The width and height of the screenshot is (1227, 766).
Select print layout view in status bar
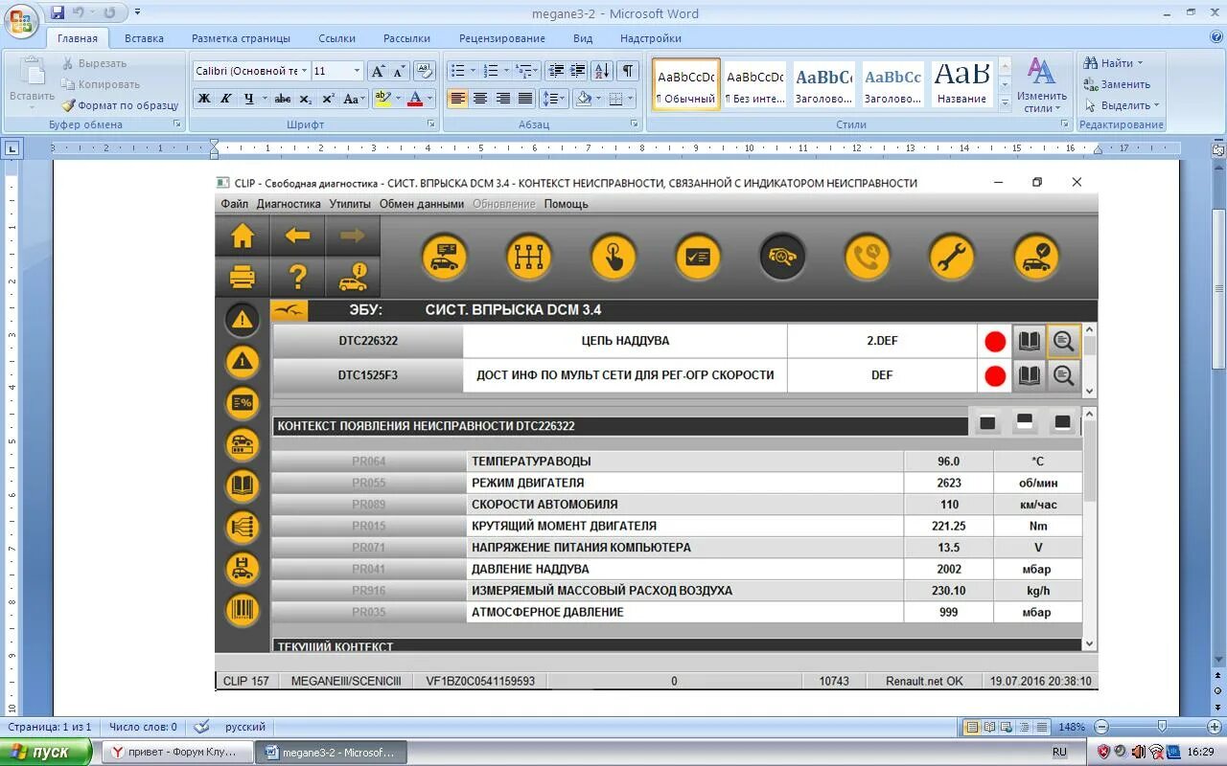972,727
